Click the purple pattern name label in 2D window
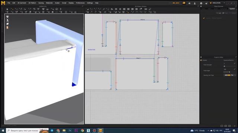This screenshot has width=238, height=133. pyautogui.click(x=91, y=50)
